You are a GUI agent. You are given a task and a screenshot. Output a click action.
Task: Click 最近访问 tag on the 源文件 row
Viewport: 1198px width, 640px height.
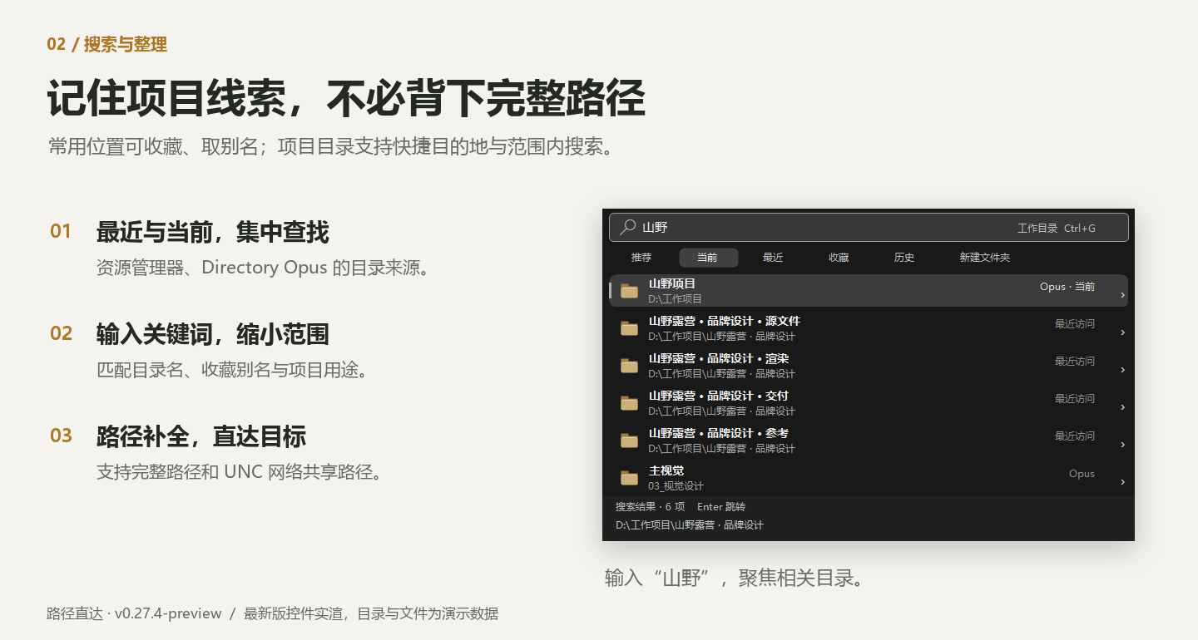tap(1075, 324)
